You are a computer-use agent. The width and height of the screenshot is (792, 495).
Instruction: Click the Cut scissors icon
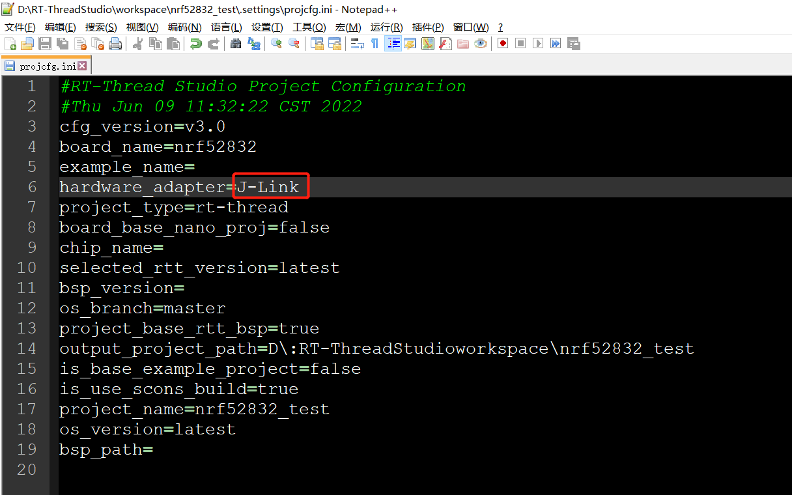pos(138,44)
